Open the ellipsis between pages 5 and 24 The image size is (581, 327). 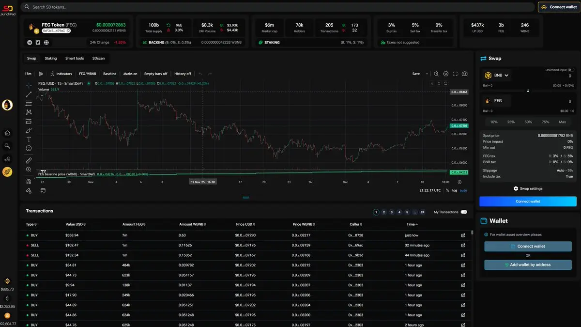(415, 212)
